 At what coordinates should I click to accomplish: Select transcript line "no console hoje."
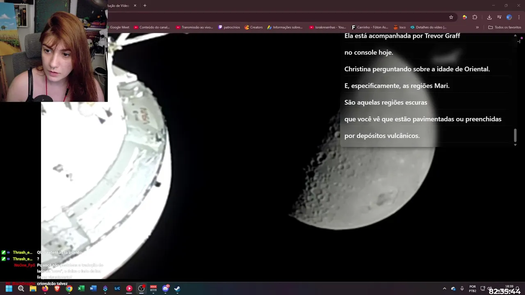tap(369, 52)
